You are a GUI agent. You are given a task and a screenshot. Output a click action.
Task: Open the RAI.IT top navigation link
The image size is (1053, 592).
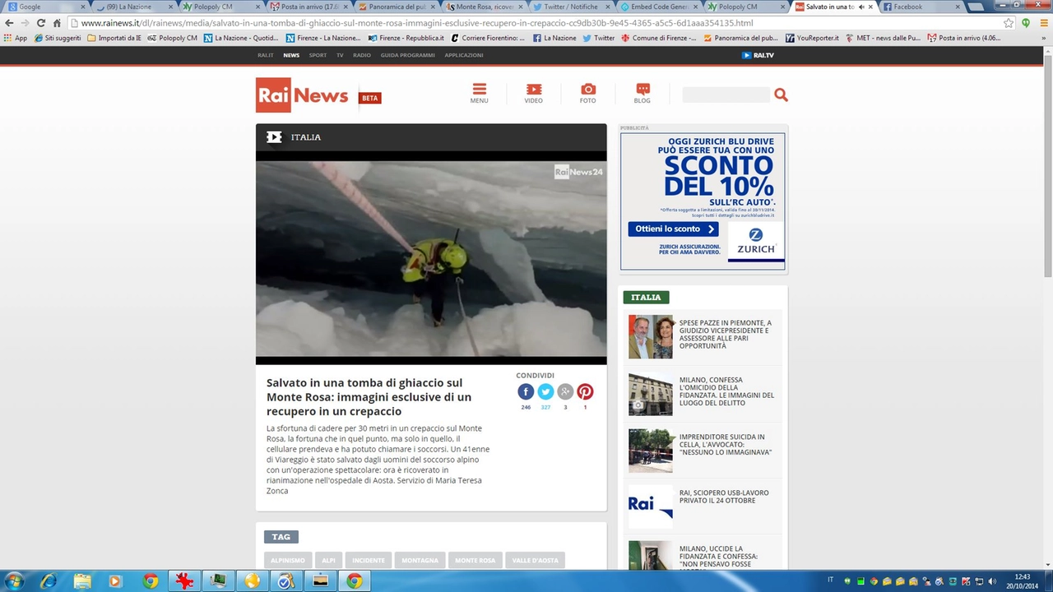[x=265, y=55]
